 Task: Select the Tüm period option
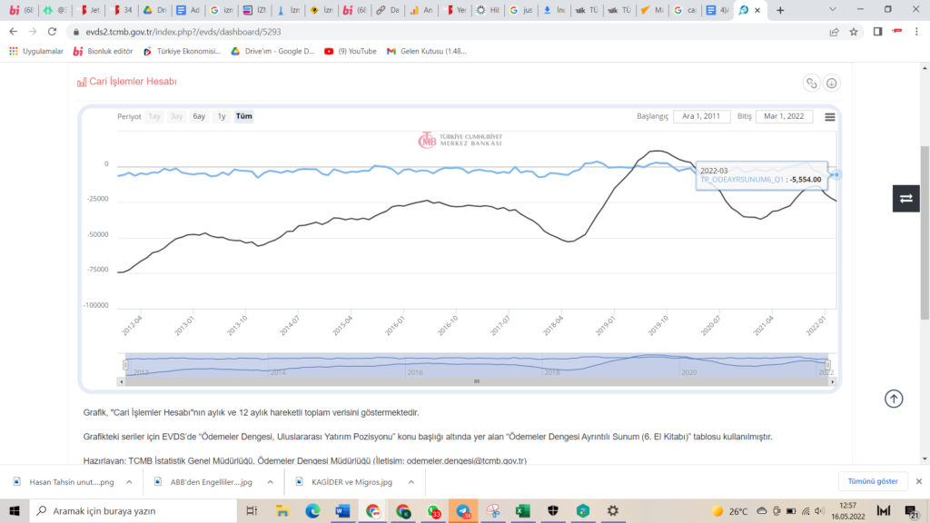[244, 116]
